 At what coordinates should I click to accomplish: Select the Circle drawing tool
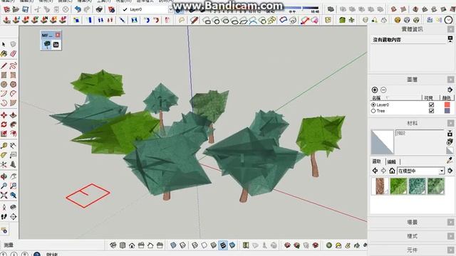[x=4, y=85]
